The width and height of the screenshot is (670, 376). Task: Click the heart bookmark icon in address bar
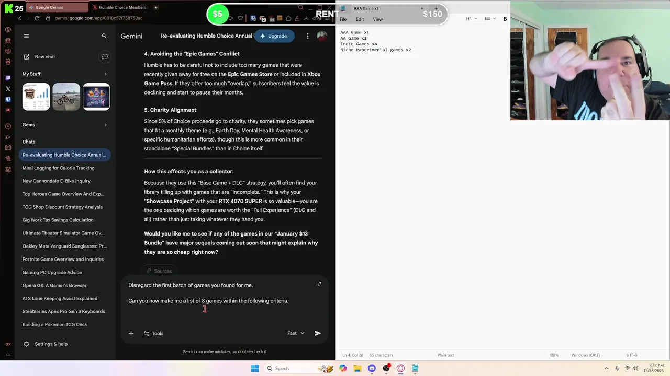[x=240, y=18]
